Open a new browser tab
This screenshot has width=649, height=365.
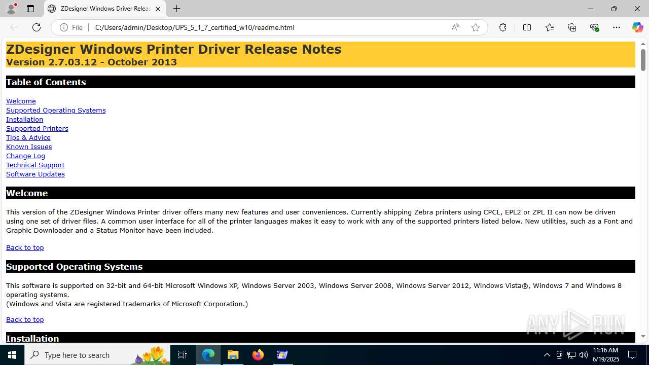[176, 9]
